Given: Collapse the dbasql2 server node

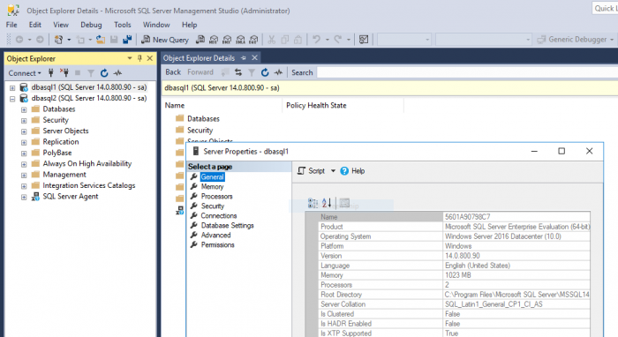Looking at the screenshot, I should pos(12,99).
